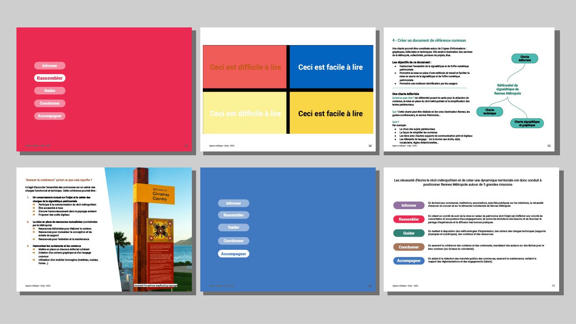Select the highlighted Accompagner pill on blue slide
Screen dimensions: 576x324
pyautogui.click(x=234, y=254)
